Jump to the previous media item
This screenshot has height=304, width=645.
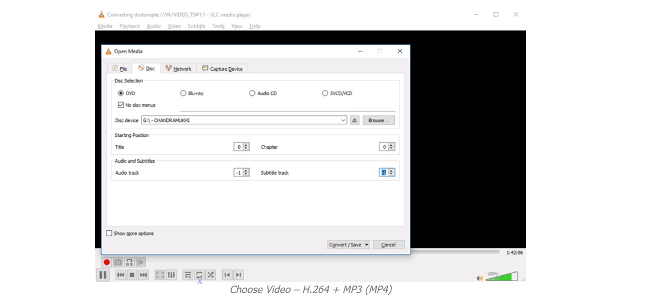tap(121, 275)
